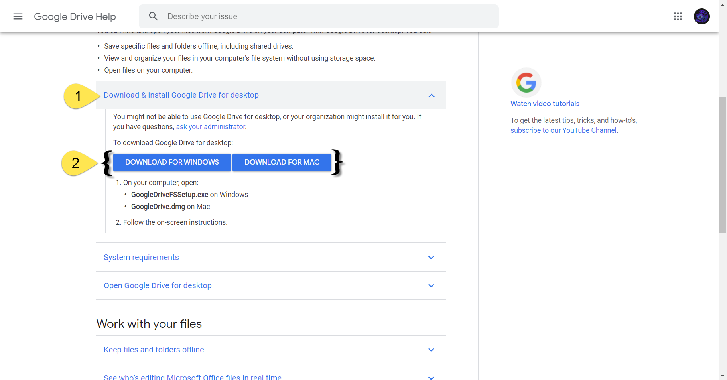Click DOWNLOAD FOR MAC button
Screen dimensions: 727x380
pos(282,162)
